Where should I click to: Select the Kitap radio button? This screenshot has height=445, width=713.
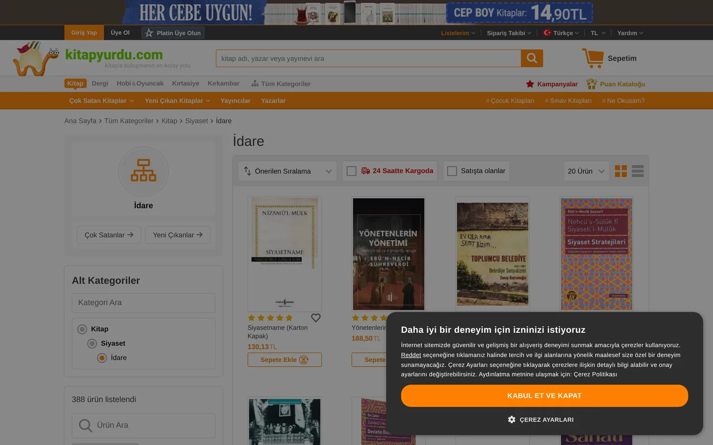click(x=82, y=329)
